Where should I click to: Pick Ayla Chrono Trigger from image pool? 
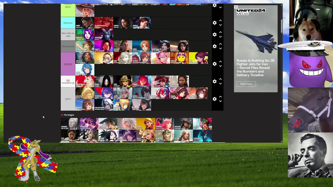146,136
